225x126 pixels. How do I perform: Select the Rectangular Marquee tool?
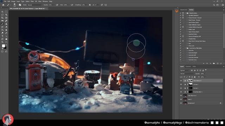coord(6,12)
